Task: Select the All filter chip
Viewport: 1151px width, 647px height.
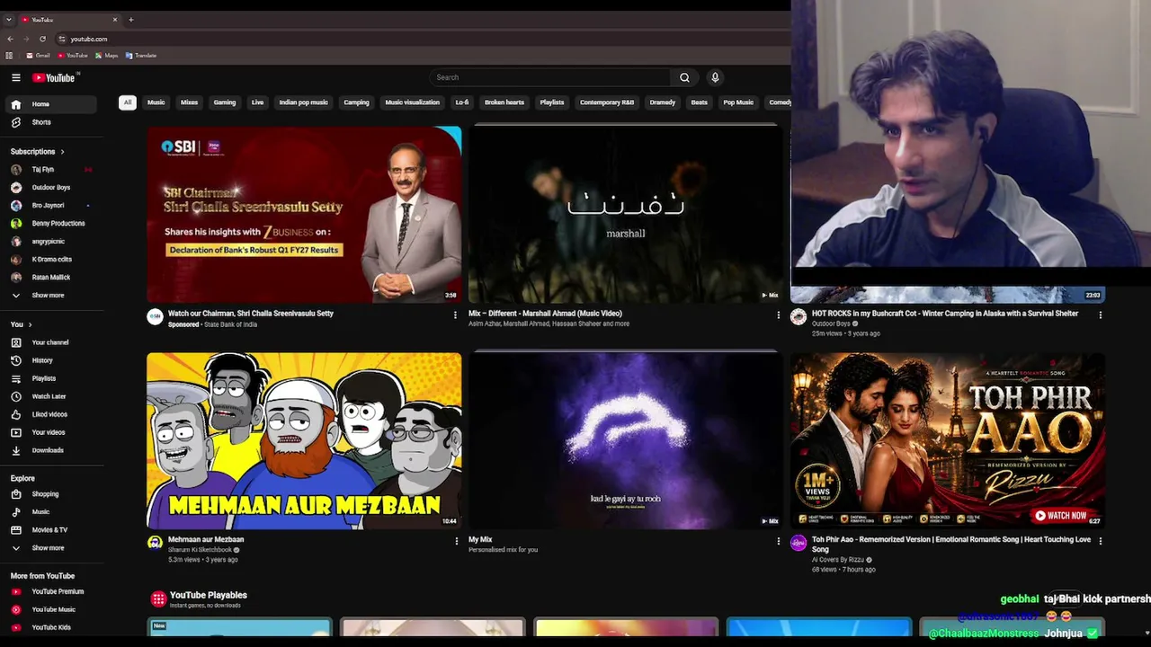Action: 128,102
